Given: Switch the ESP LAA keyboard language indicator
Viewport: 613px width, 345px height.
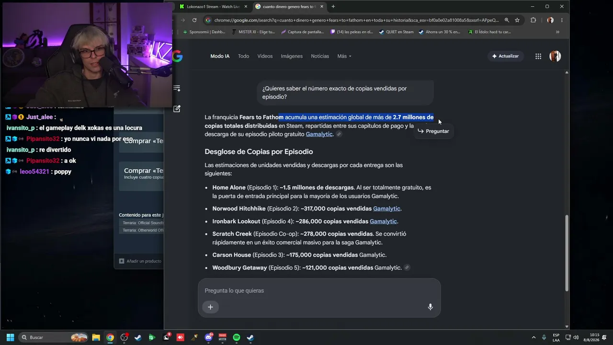Looking at the screenshot, I should (556, 337).
